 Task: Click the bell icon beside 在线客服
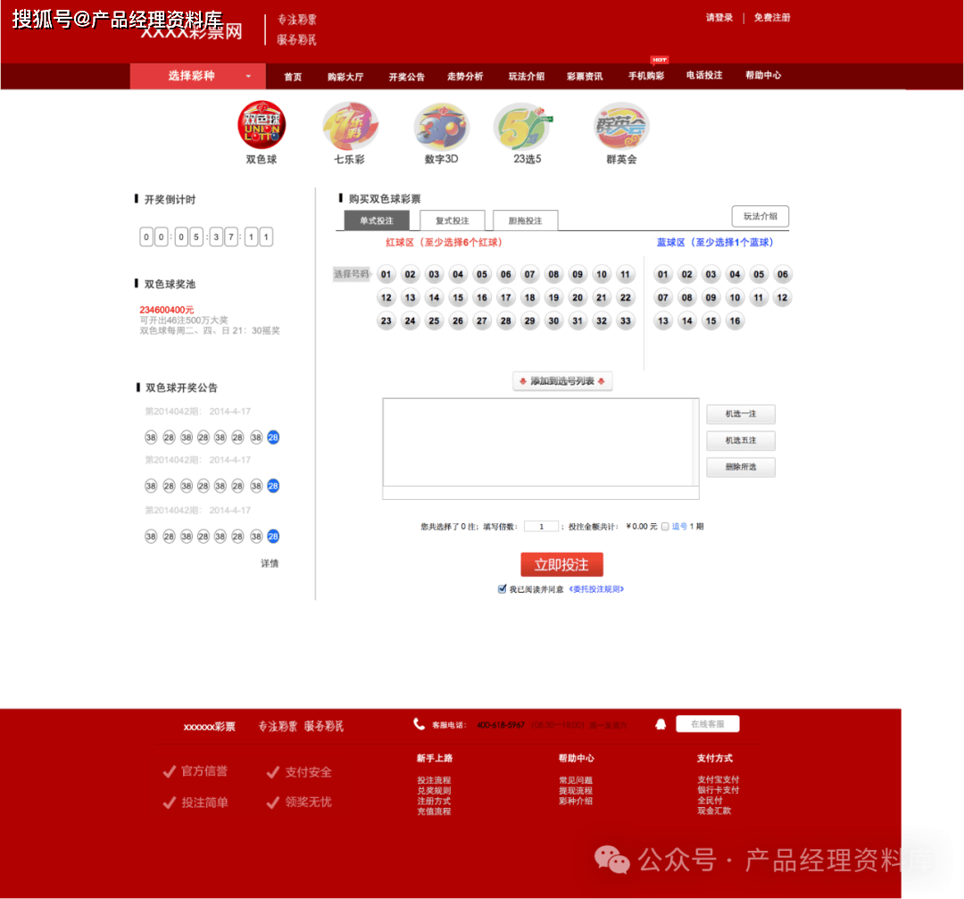660,724
